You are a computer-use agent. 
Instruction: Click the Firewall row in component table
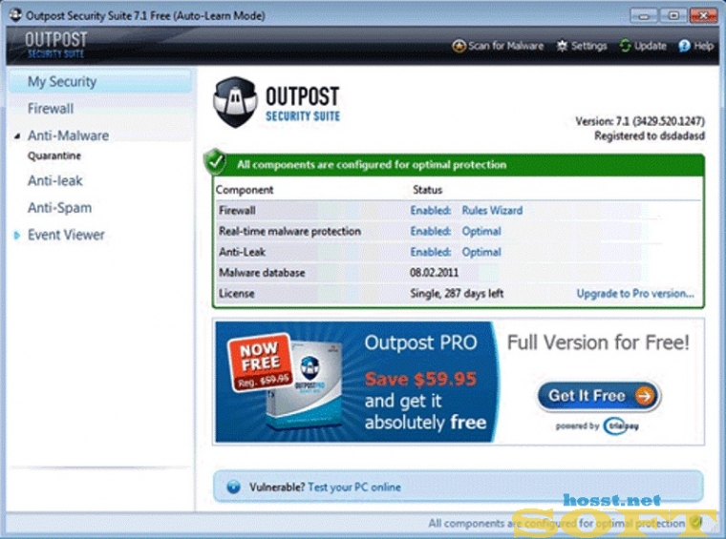459,210
